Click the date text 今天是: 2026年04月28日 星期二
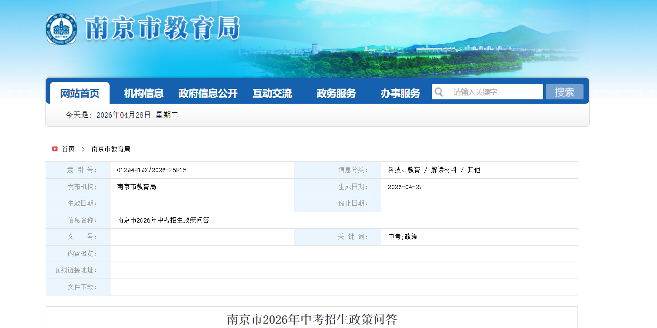The width and height of the screenshot is (657, 328). click(x=122, y=115)
